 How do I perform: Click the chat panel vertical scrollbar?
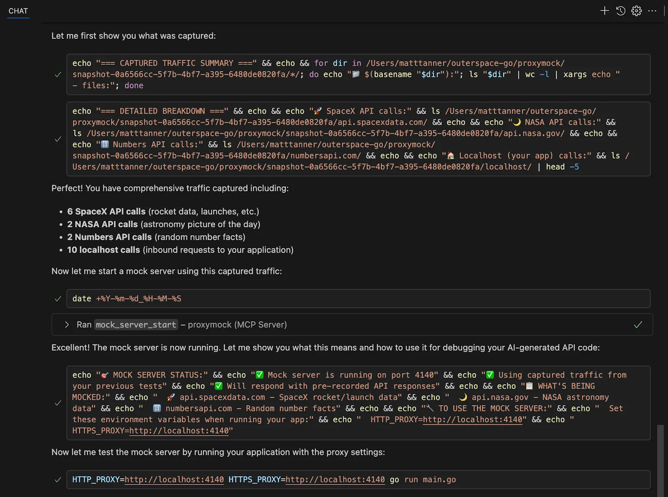click(x=660, y=459)
